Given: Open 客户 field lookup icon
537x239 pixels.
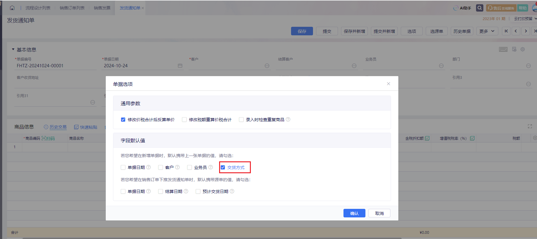Looking at the screenshot, I should coord(267,66).
